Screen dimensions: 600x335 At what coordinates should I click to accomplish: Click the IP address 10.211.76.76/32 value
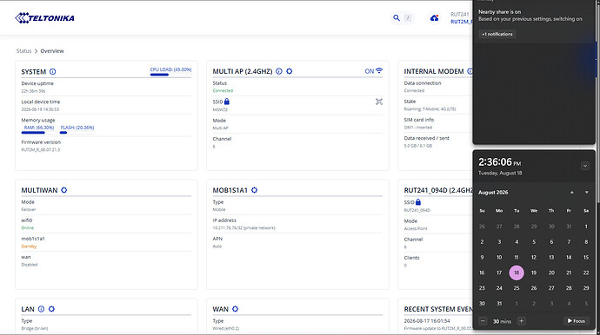243,228
